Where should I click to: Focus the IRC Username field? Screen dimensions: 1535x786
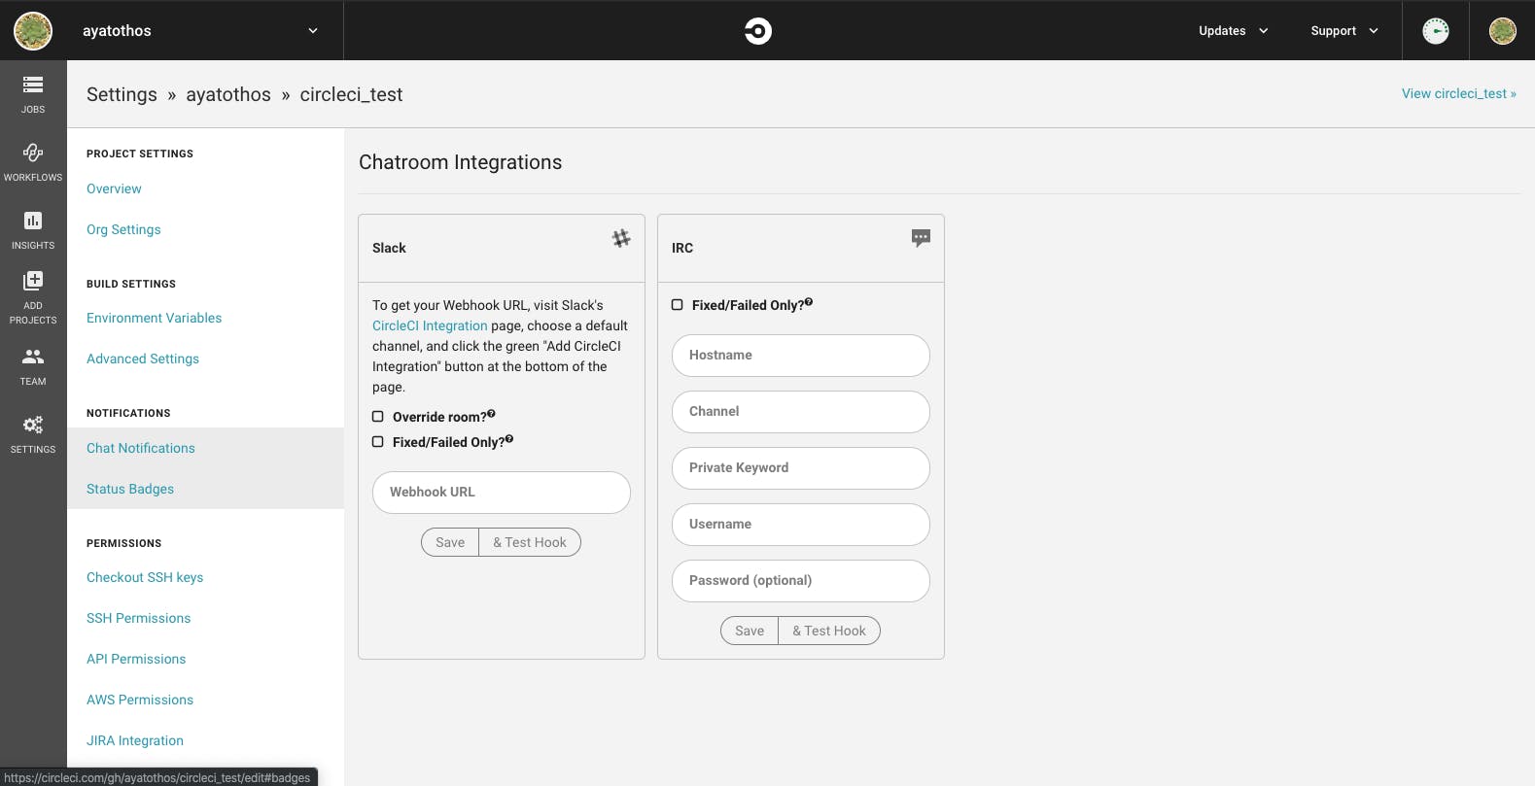pos(801,525)
